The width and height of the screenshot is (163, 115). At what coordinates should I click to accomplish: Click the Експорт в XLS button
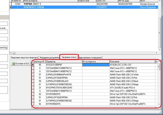pos(20,63)
